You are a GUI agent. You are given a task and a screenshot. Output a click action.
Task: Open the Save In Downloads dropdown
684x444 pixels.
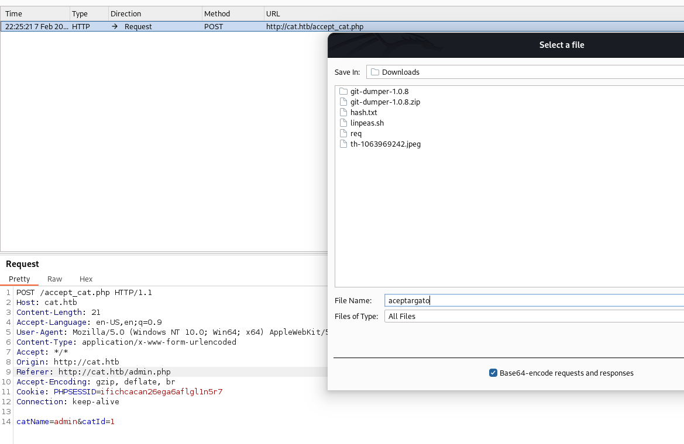[525, 72]
